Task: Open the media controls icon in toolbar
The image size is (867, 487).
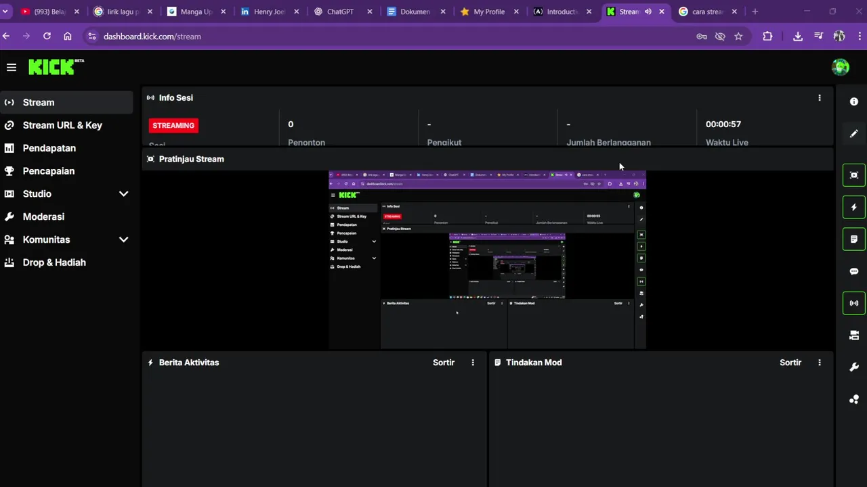Action: pyautogui.click(x=818, y=37)
